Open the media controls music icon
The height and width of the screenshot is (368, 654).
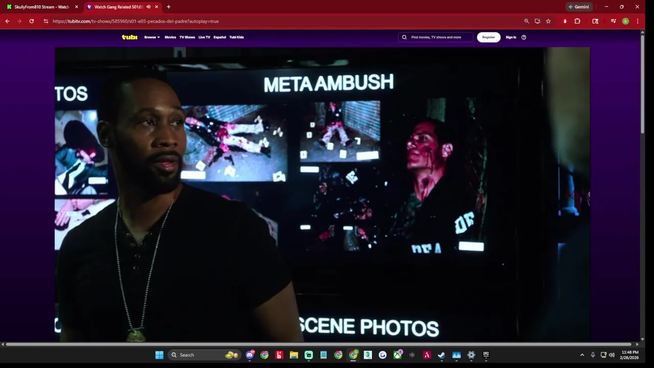pos(614,21)
